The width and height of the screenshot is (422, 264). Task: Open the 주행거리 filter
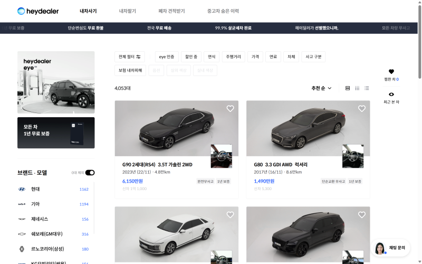click(233, 56)
